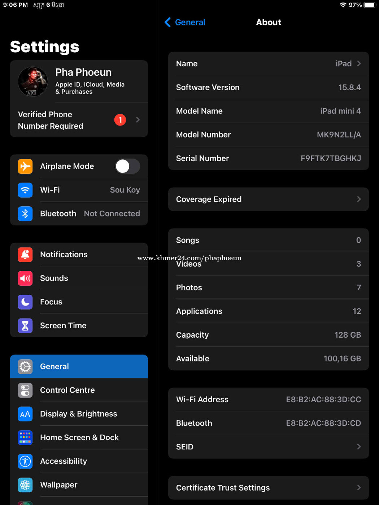Tap Certificate Trust Settings label
This screenshot has height=505, width=379.
[x=223, y=488]
